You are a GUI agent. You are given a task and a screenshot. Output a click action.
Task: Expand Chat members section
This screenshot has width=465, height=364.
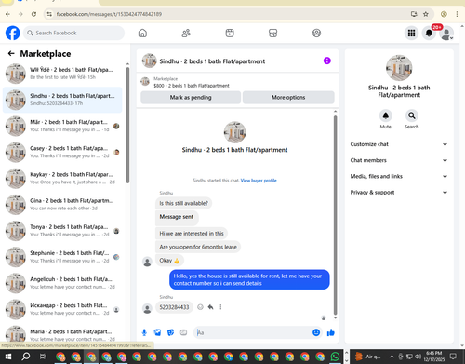click(399, 160)
